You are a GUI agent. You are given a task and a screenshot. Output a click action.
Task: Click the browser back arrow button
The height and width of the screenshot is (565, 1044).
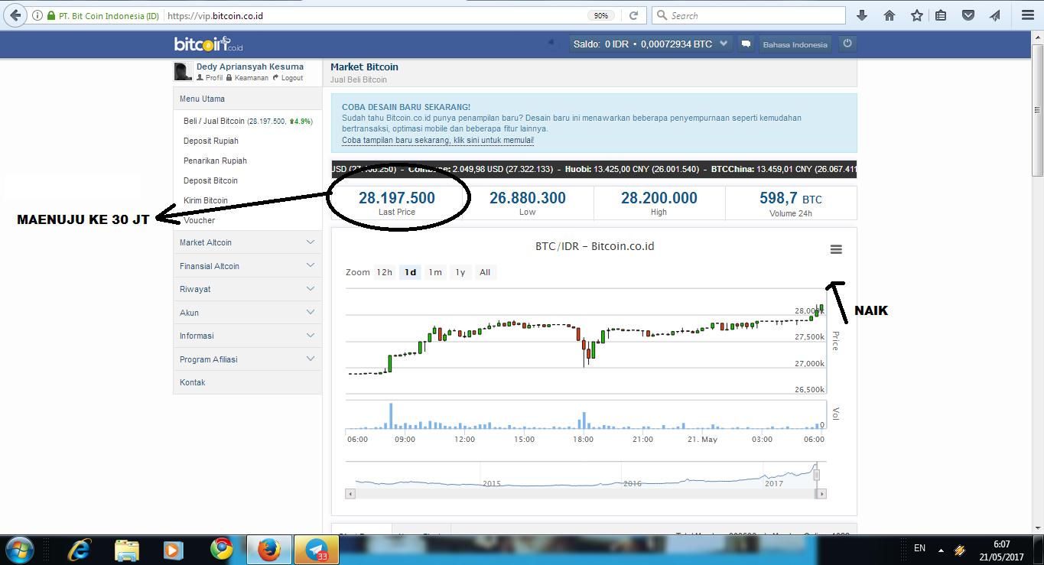14,15
